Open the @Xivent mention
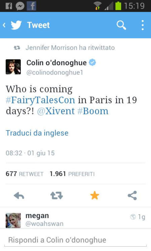Screen dimensions: 151x251 56,111
